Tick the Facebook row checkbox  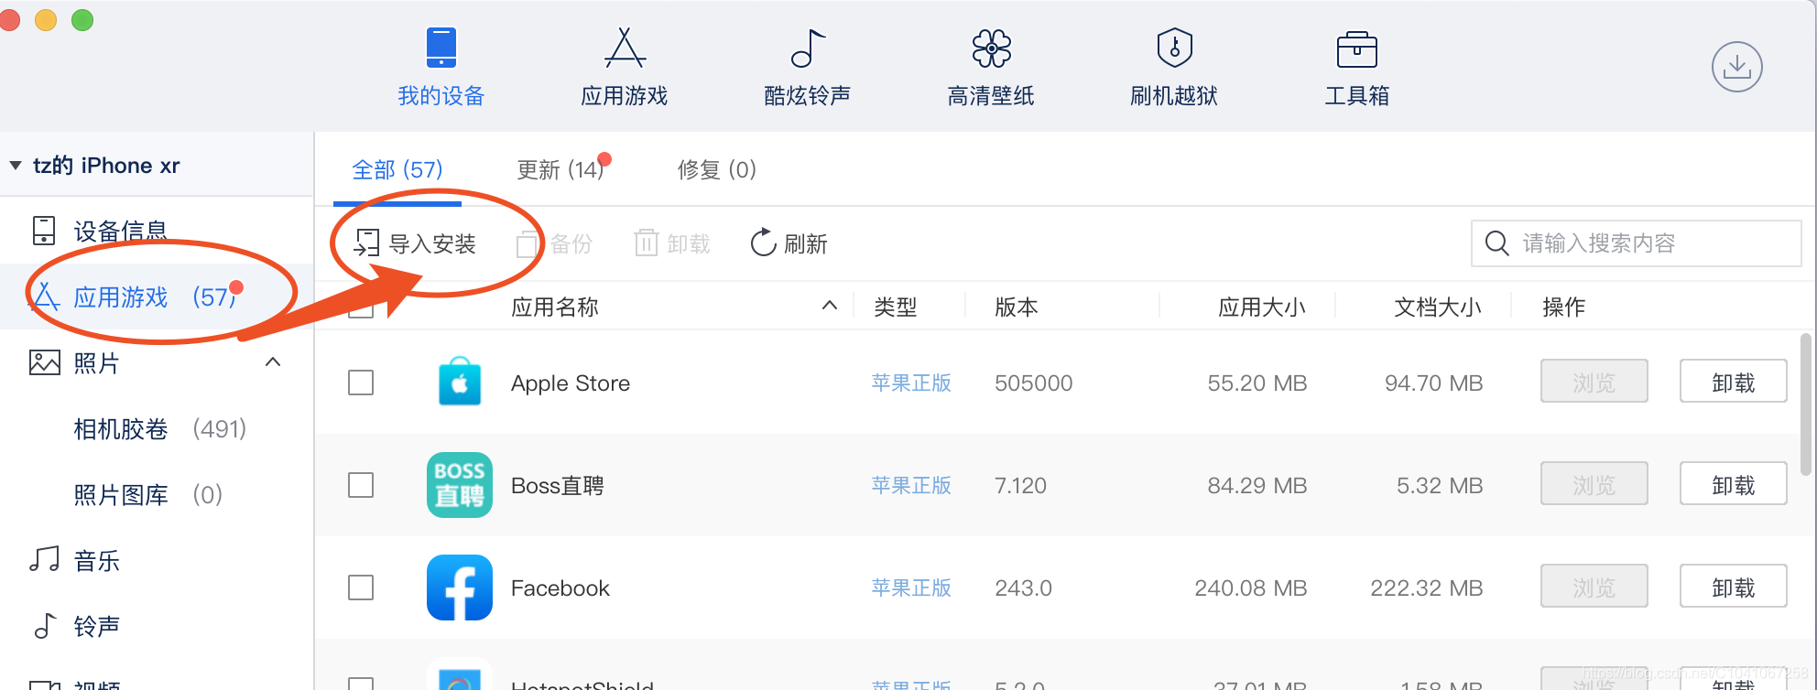[x=361, y=588]
